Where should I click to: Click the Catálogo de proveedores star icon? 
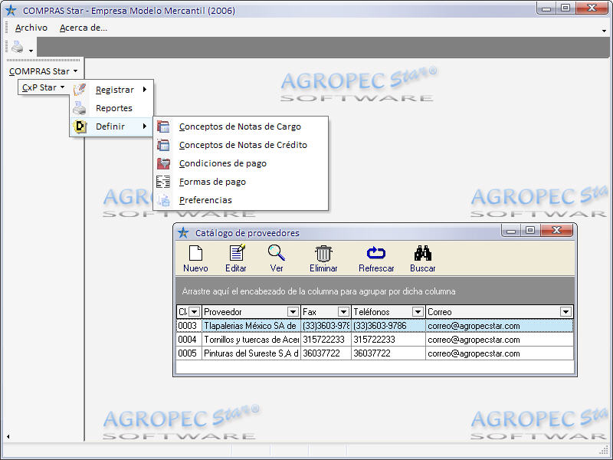point(183,233)
